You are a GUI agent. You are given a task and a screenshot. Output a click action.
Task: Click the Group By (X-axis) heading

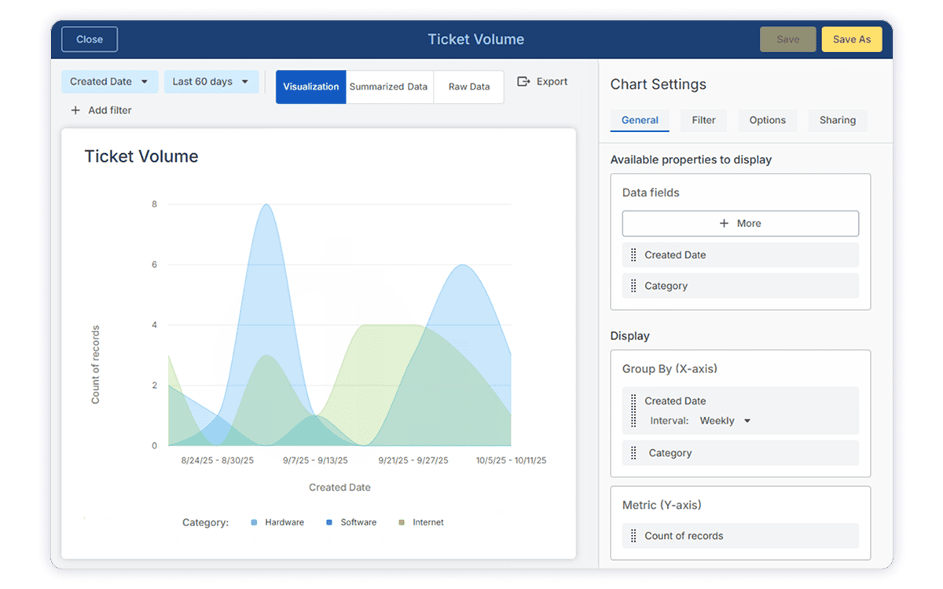[670, 369]
